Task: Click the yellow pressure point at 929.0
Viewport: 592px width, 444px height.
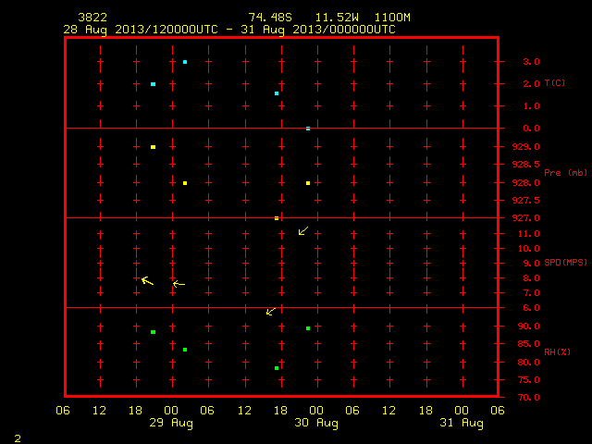Action: [153, 147]
